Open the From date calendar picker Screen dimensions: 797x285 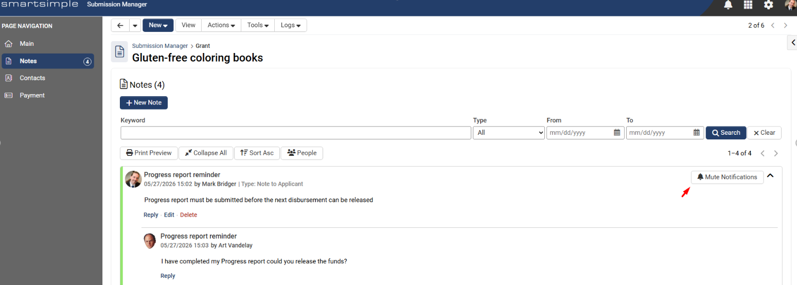coord(617,133)
